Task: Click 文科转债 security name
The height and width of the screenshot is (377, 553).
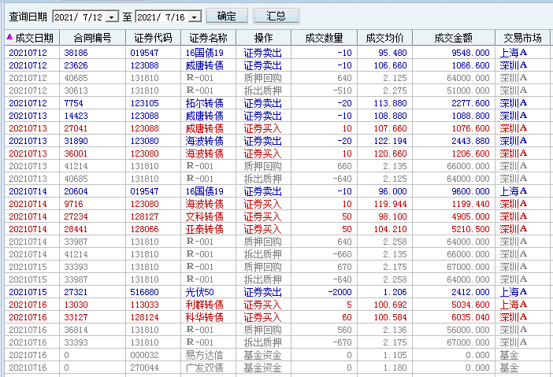Action: (x=205, y=216)
